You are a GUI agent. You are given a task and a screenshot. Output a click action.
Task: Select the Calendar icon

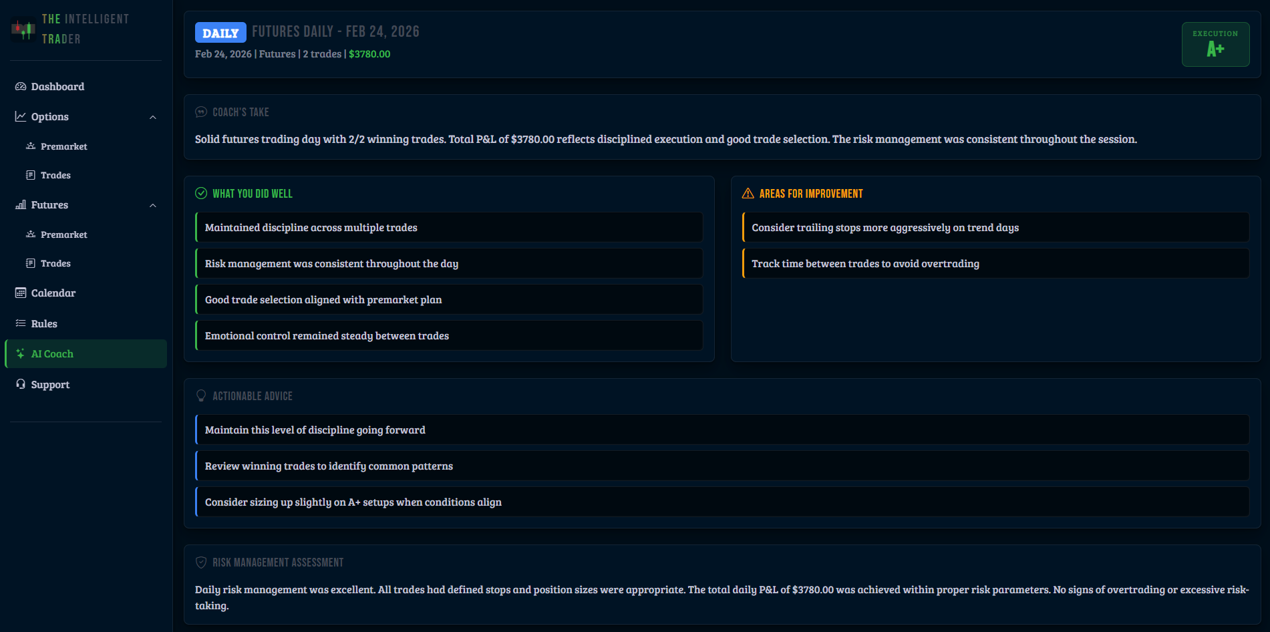pos(20,293)
